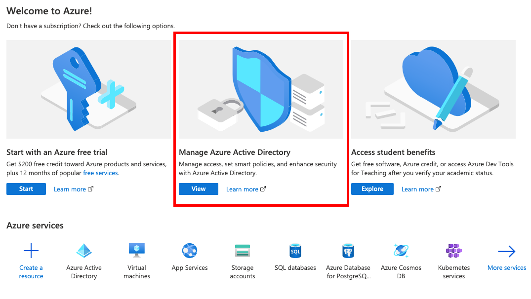Viewport: 531px width, 299px height.
Task: Open the SQL databases icon
Action: (x=295, y=252)
